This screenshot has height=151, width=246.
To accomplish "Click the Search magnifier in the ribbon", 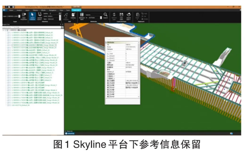I will (105, 16).
